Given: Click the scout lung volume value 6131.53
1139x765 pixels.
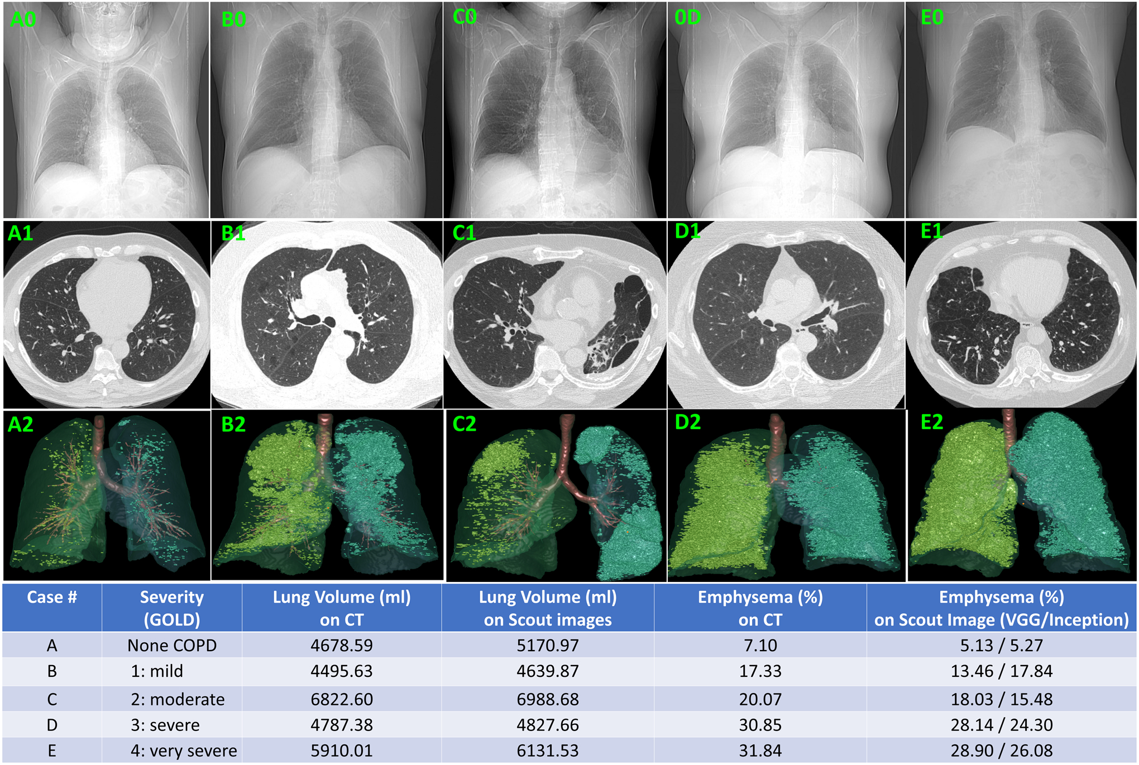Looking at the screenshot, I should tap(548, 750).
